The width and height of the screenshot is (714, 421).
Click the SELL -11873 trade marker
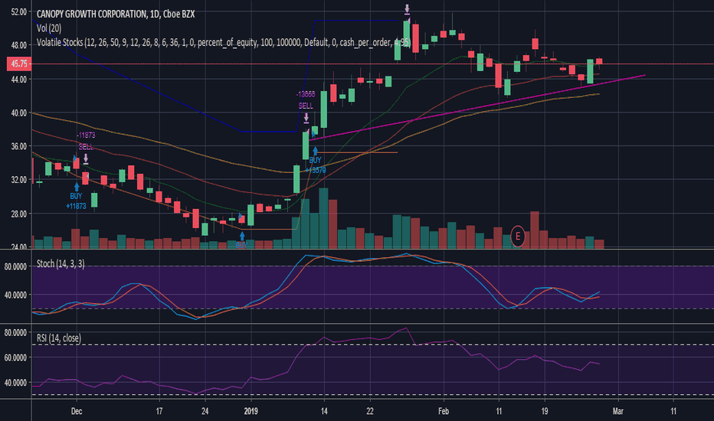(x=86, y=147)
